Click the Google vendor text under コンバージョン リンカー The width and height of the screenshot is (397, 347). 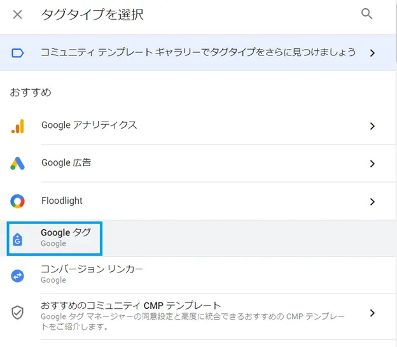[53, 280]
